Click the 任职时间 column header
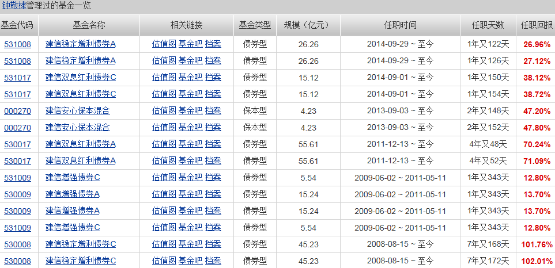555x268 pixels. point(401,25)
